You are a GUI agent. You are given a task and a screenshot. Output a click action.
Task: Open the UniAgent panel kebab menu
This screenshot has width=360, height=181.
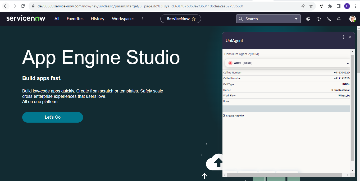(x=344, y=37)
